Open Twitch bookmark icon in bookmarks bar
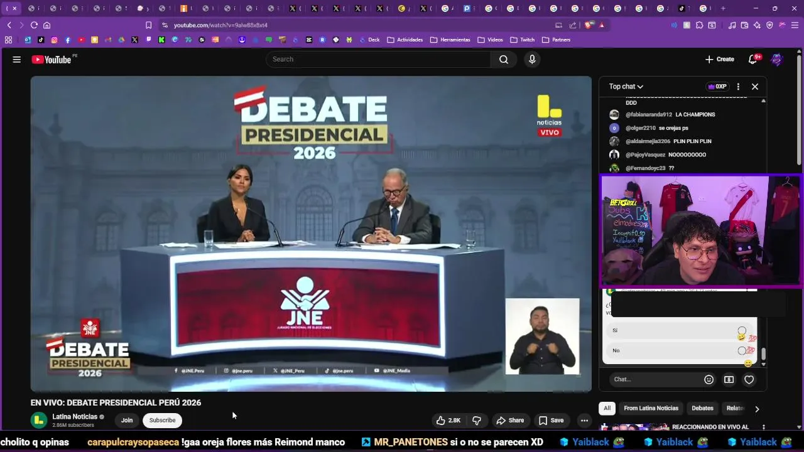The width and height of the screenshot is (804, 452). (x=148, y=40)
